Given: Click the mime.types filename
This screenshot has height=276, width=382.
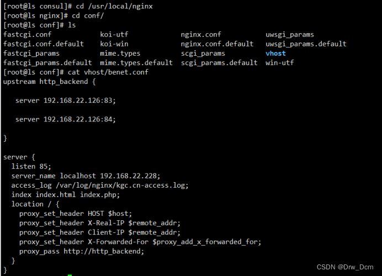Looking at the screenshot, I should click(x=120, y=54).
